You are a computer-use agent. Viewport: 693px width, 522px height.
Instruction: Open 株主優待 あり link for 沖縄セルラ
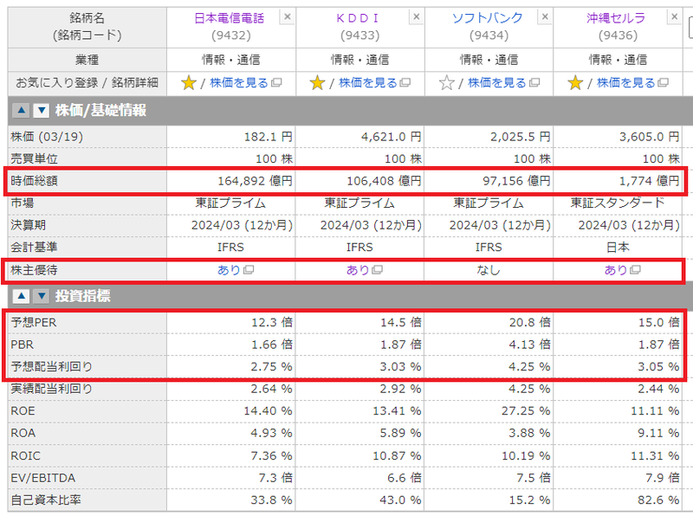pos(616,270)
